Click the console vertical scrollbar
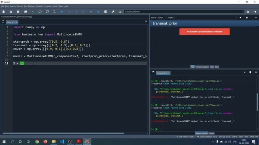259x145 pixels. coord(257,102)
